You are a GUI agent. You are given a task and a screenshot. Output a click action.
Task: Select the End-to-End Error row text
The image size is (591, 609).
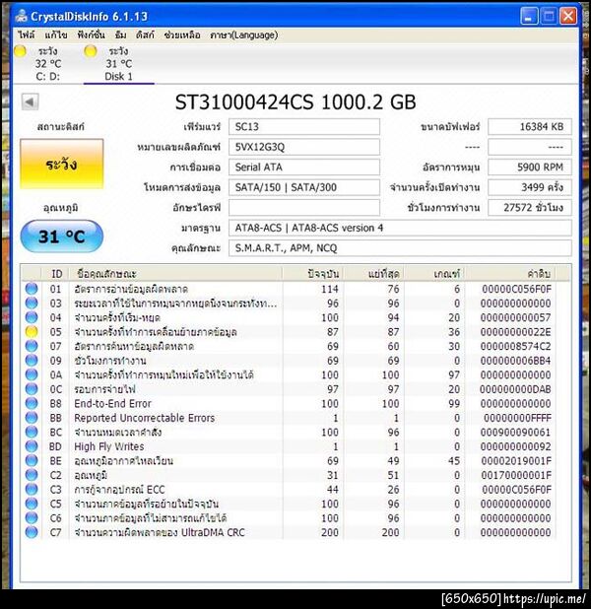click(113, 404)
